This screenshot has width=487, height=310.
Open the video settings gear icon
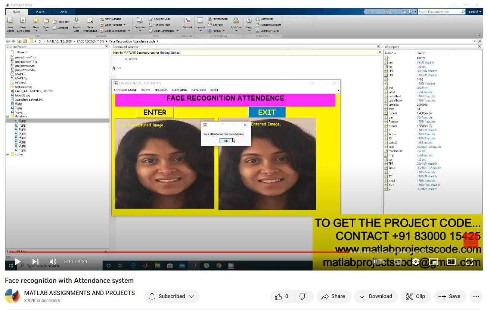415,262
